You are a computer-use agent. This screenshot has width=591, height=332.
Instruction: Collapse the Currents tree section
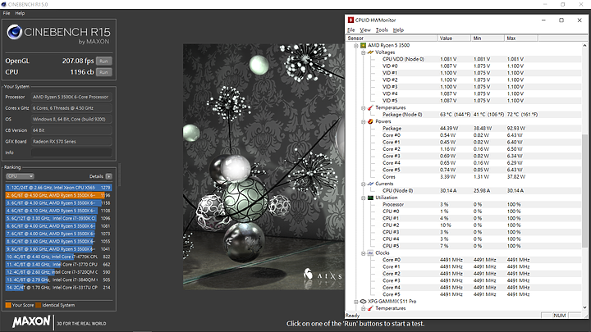pos(364,184)
